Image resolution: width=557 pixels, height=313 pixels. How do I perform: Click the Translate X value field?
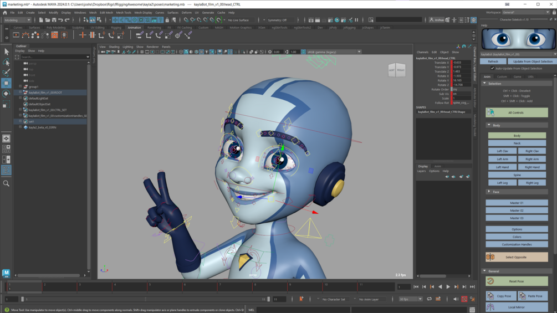(x=461, y=63)
